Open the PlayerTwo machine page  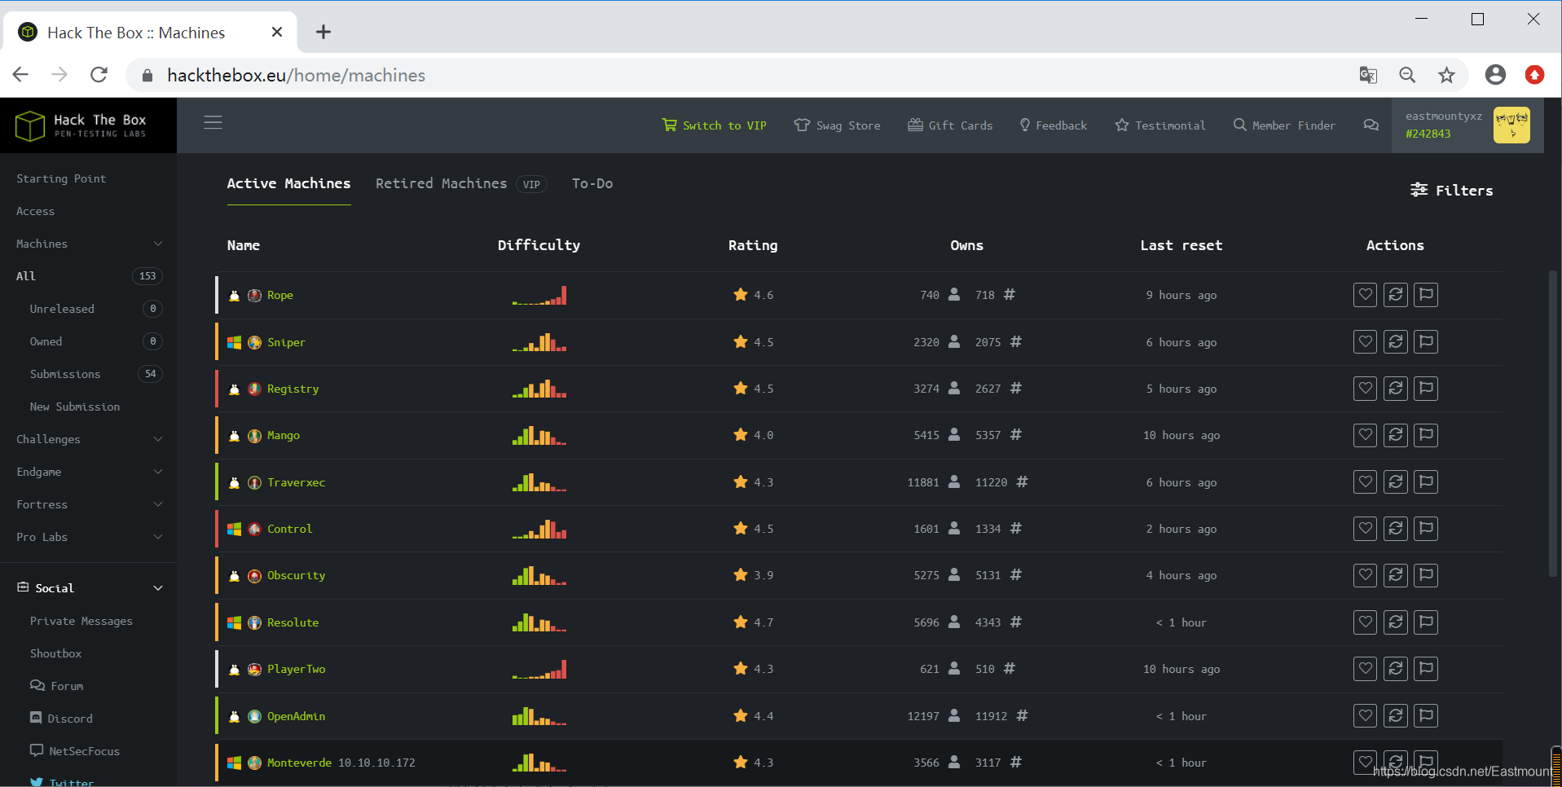coord(296,669)
